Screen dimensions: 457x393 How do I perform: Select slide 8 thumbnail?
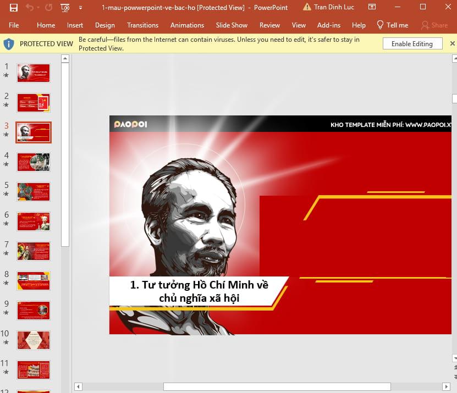(34, 281)
